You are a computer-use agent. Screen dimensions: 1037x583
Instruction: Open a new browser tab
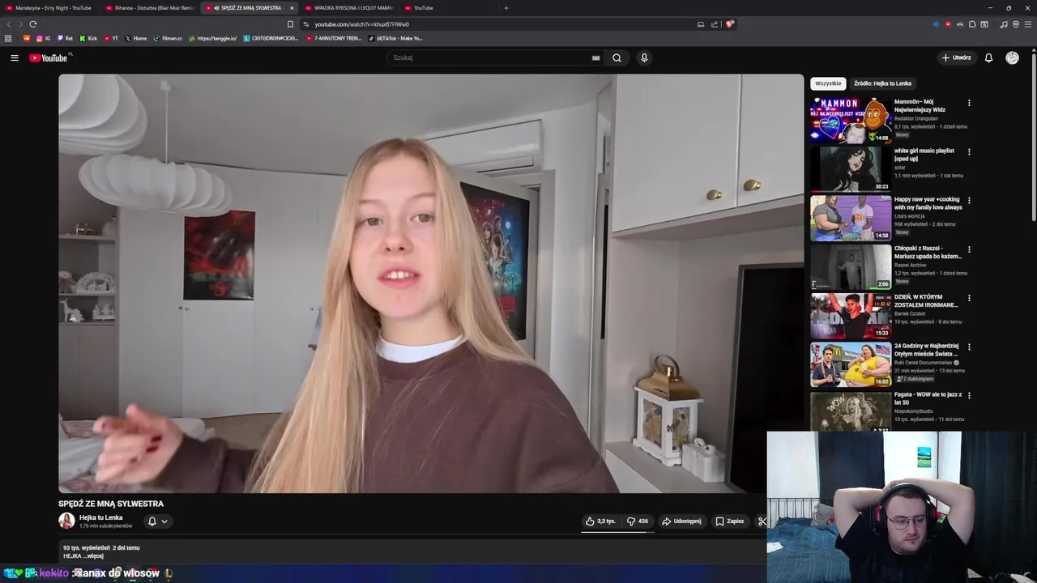pyautogui.click(x=506, y=8)
